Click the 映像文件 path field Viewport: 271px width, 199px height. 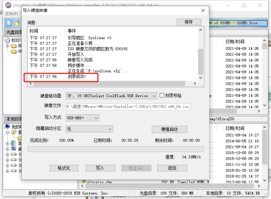tap(128, 106)
